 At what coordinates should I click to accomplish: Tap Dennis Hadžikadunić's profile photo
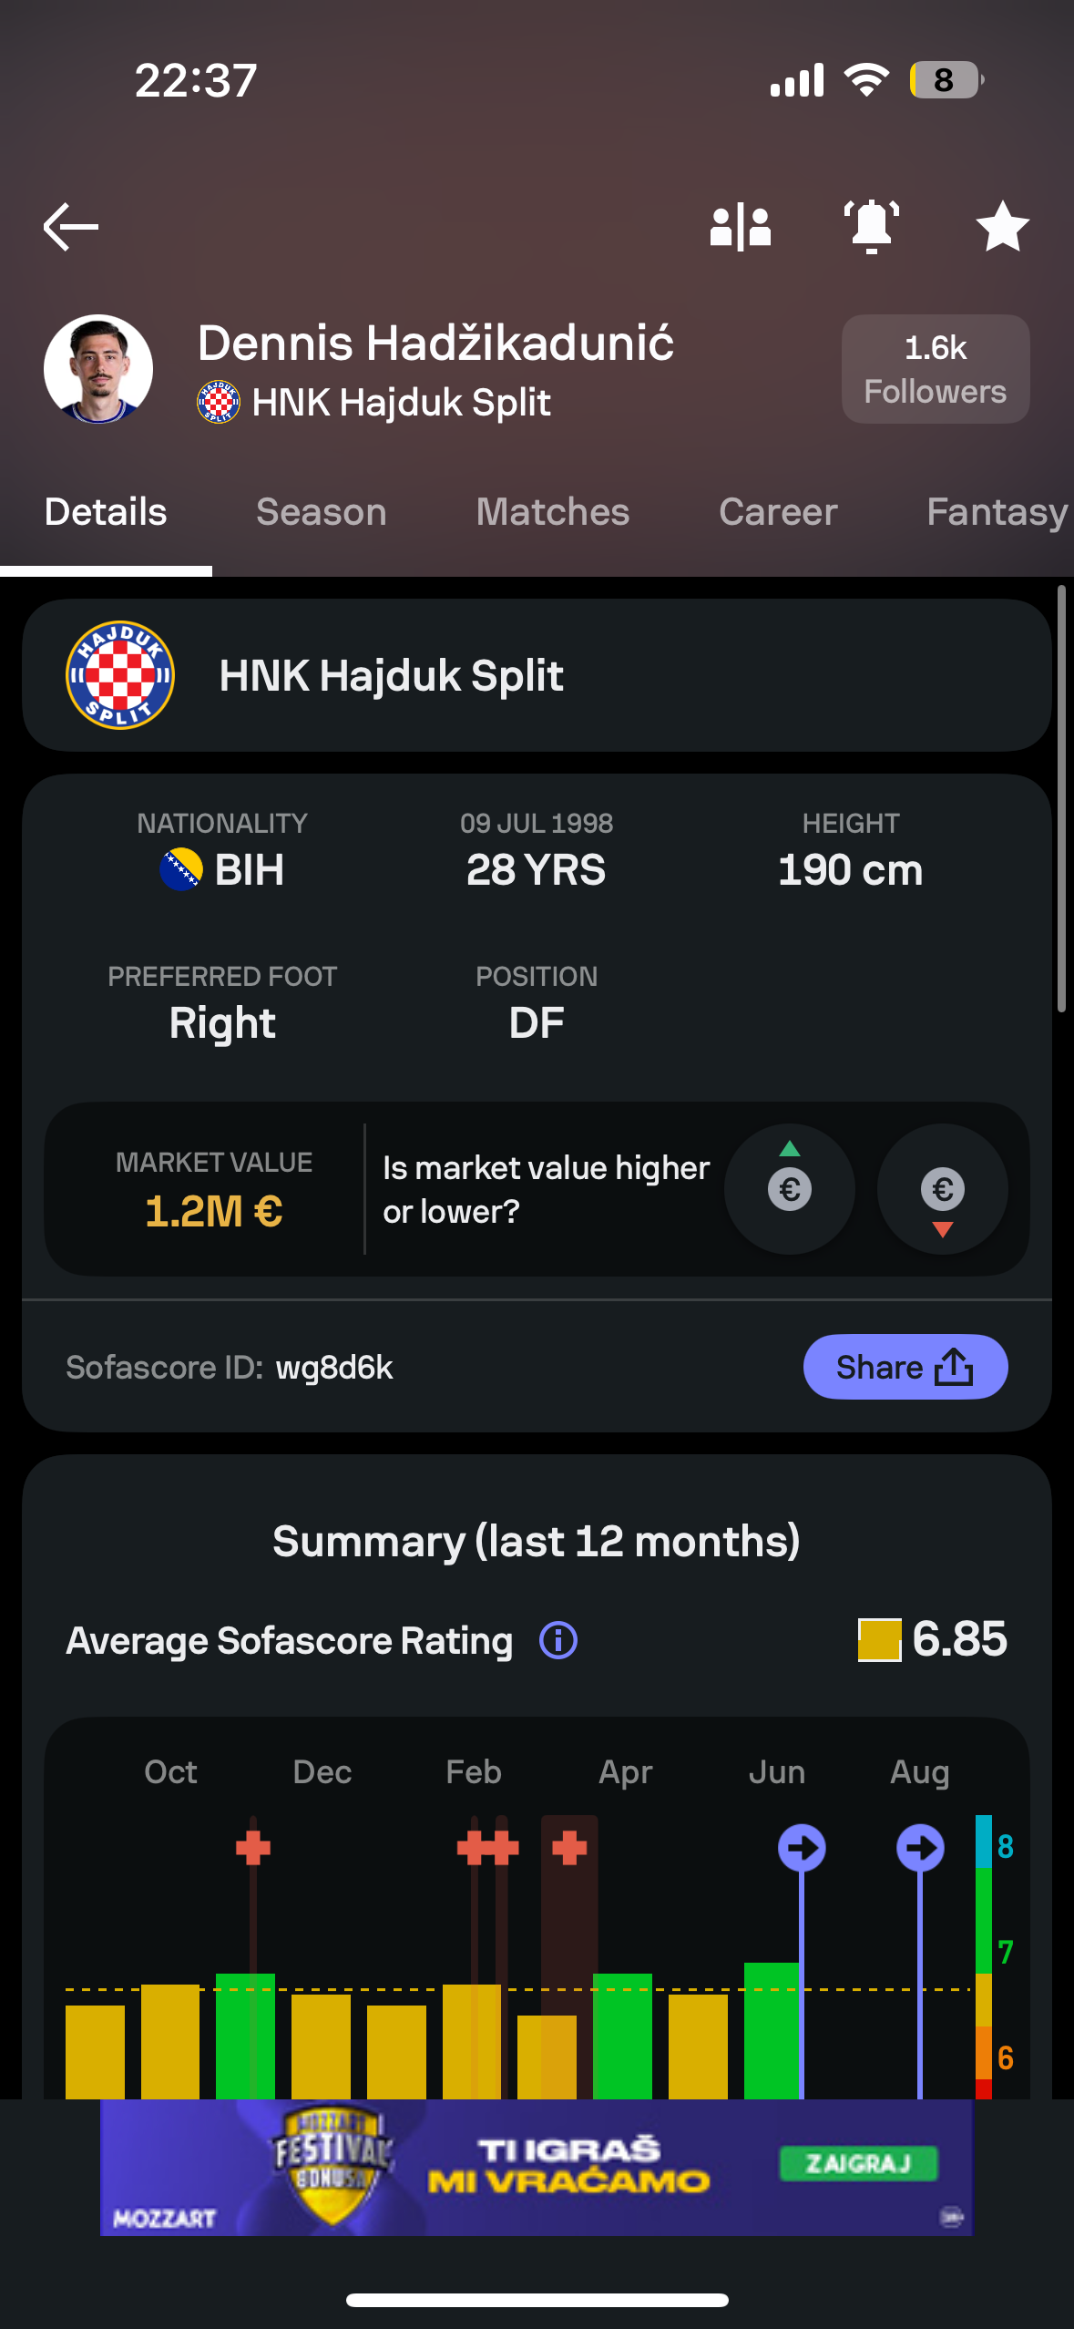[98, 369]
